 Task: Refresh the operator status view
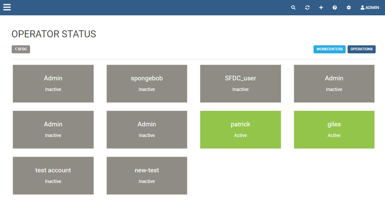[x=307, y=7]
